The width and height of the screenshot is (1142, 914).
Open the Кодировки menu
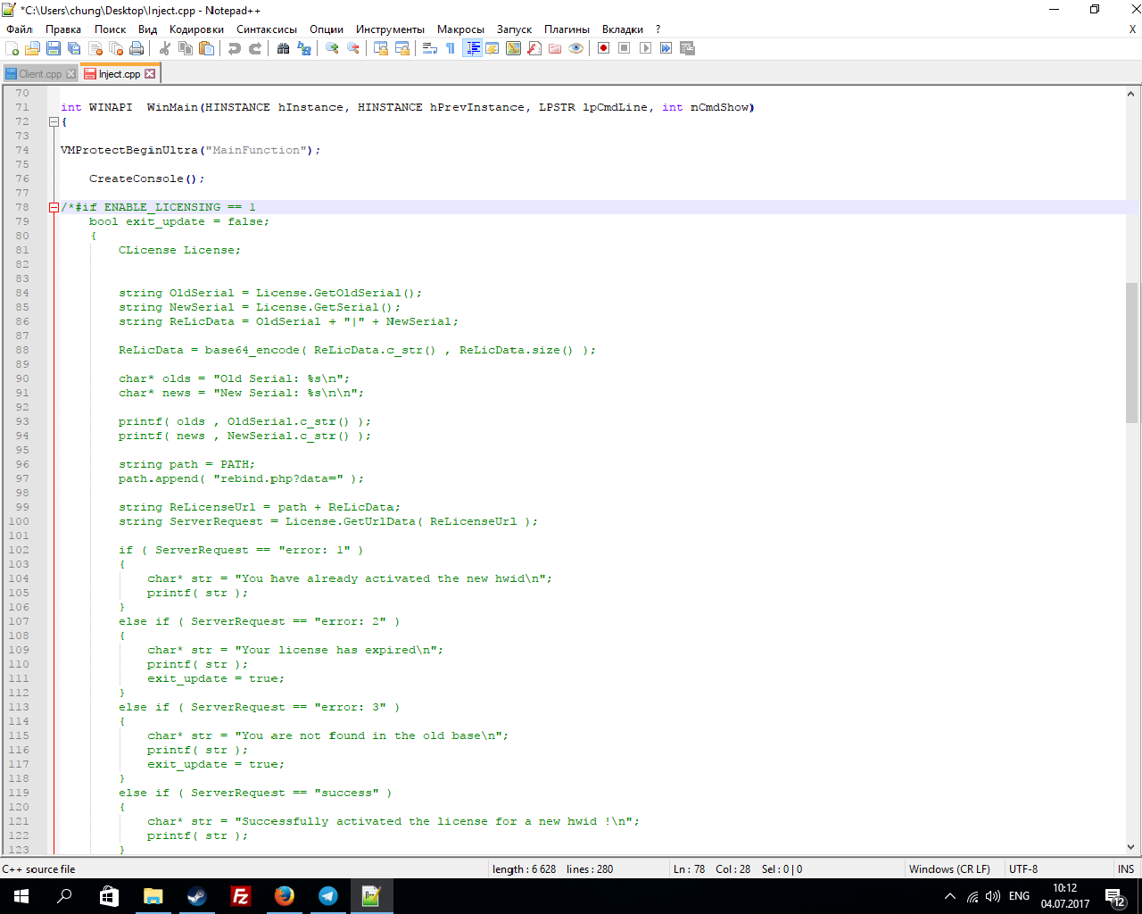tap(196, 29)
